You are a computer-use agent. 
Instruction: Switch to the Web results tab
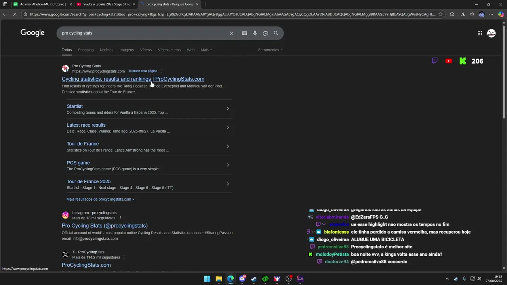(x=191, y=50)
